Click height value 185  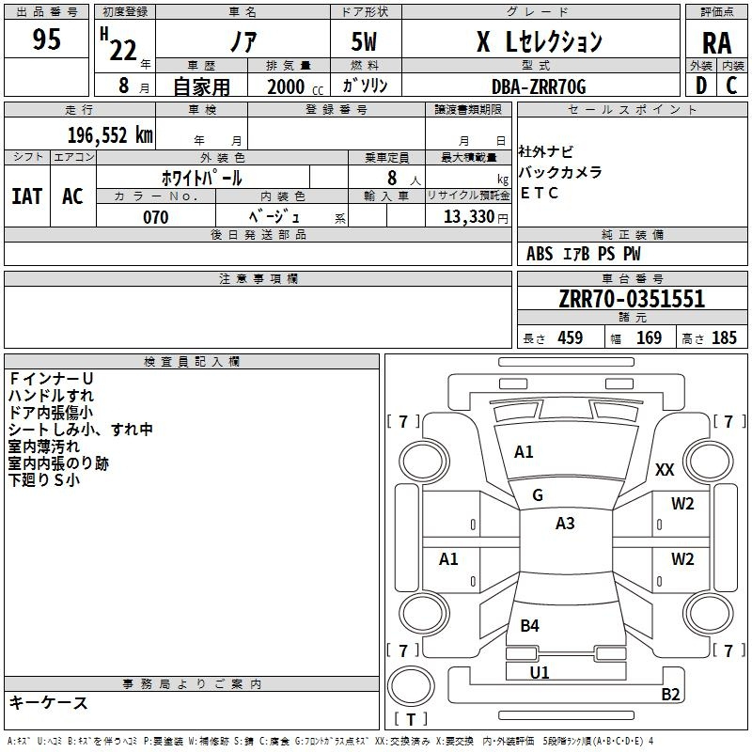pos(724,337)
